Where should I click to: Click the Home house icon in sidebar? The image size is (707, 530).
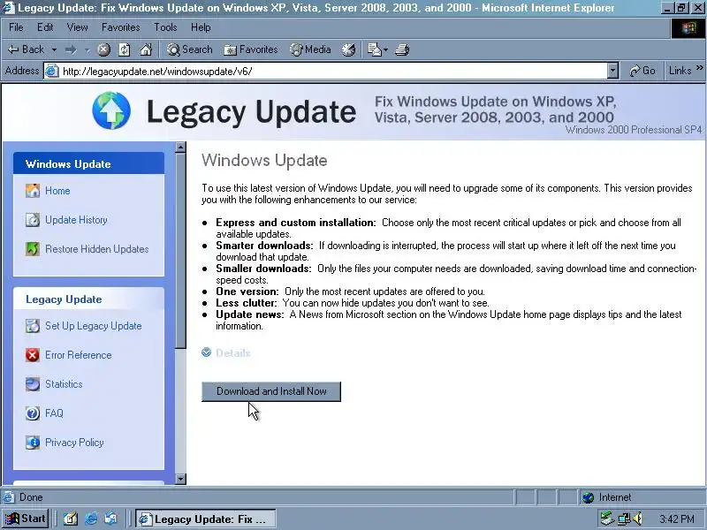pos(33,191)
